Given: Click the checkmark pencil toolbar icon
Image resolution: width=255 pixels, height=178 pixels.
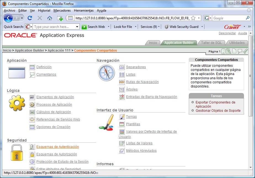Looking at the screenshot, I should (245, 51).
